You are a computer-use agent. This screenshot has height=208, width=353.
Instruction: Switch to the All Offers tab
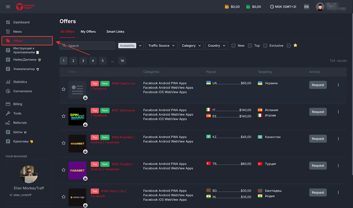click(67, 32)
